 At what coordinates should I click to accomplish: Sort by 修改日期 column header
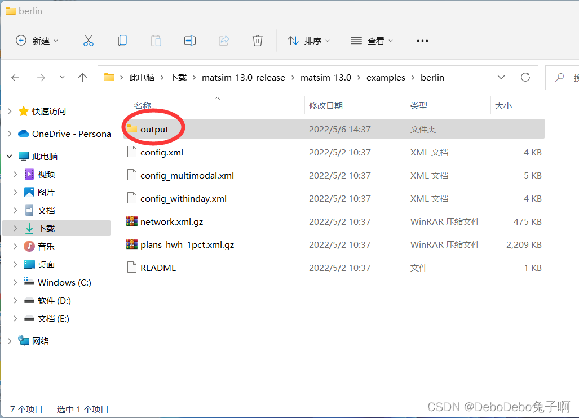(326, 105)
